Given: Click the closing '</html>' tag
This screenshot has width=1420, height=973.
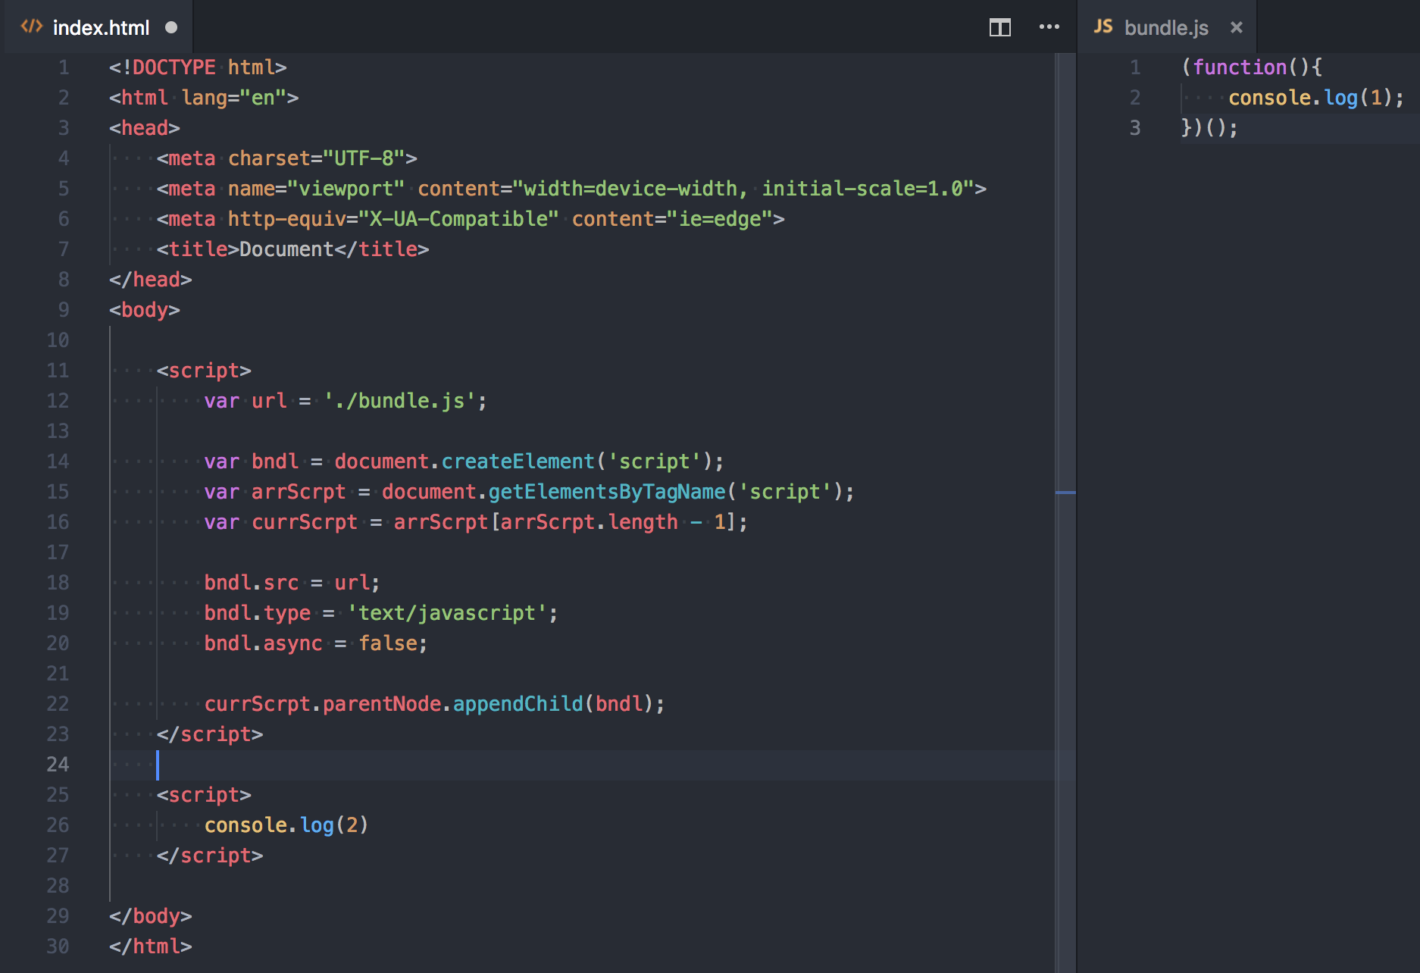Looking at the screenshot, I should (x=151, y=946).
